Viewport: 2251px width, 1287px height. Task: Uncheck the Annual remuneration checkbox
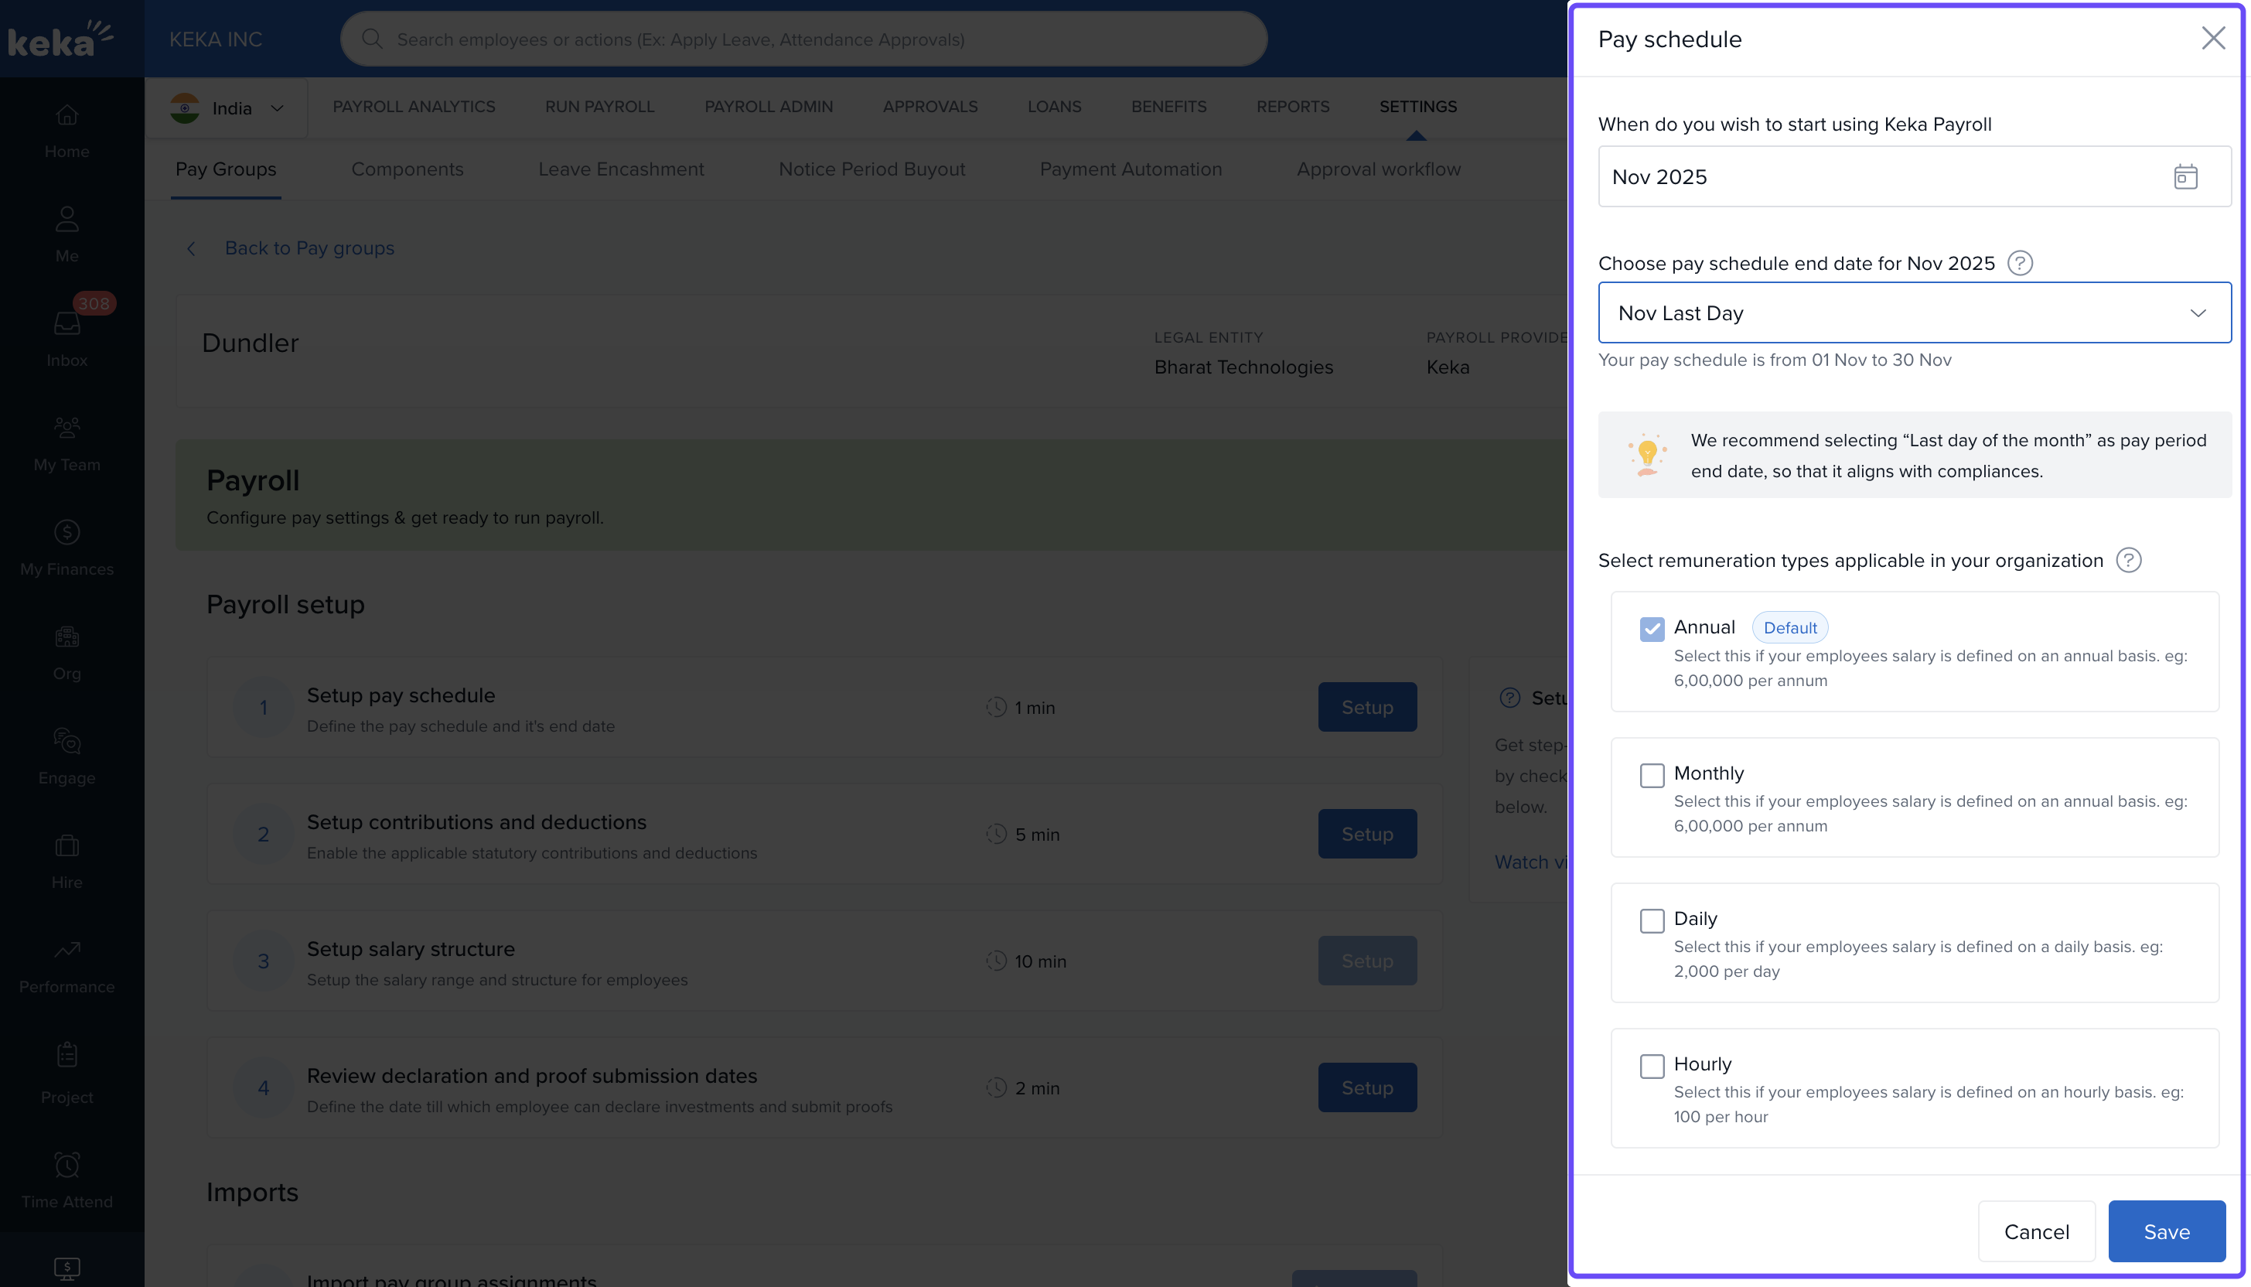(x=1651, y=629)
